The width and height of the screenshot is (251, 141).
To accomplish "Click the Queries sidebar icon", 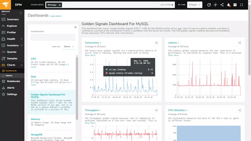I will (x=3, y=52).
